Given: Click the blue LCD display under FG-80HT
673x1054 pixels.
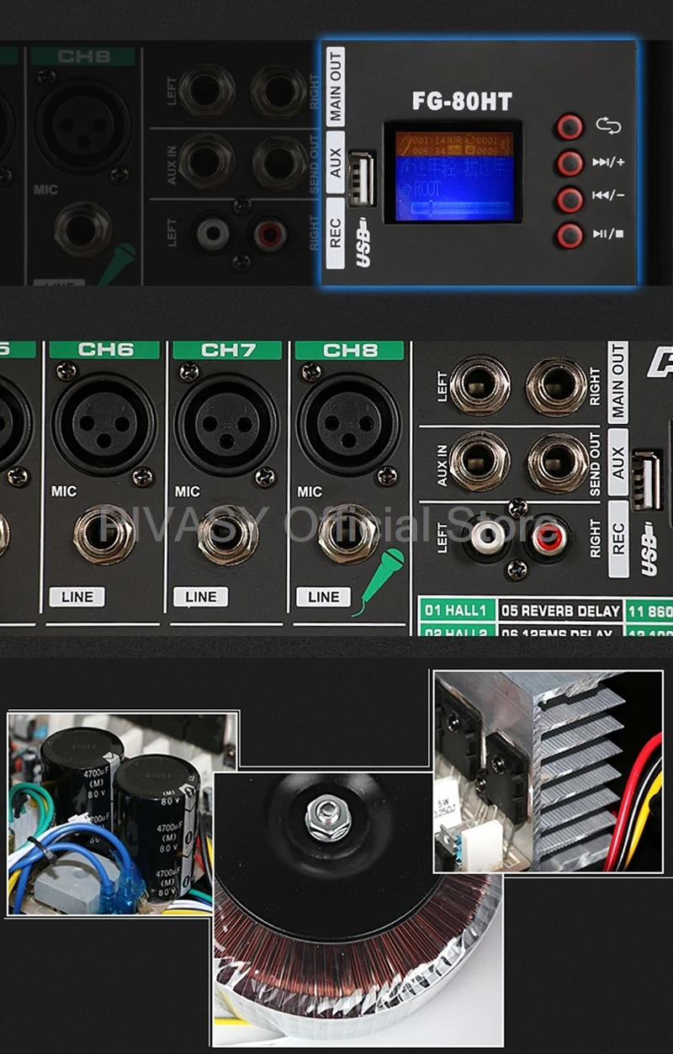Looking at the screenshot, I should [x=452, y=172].
